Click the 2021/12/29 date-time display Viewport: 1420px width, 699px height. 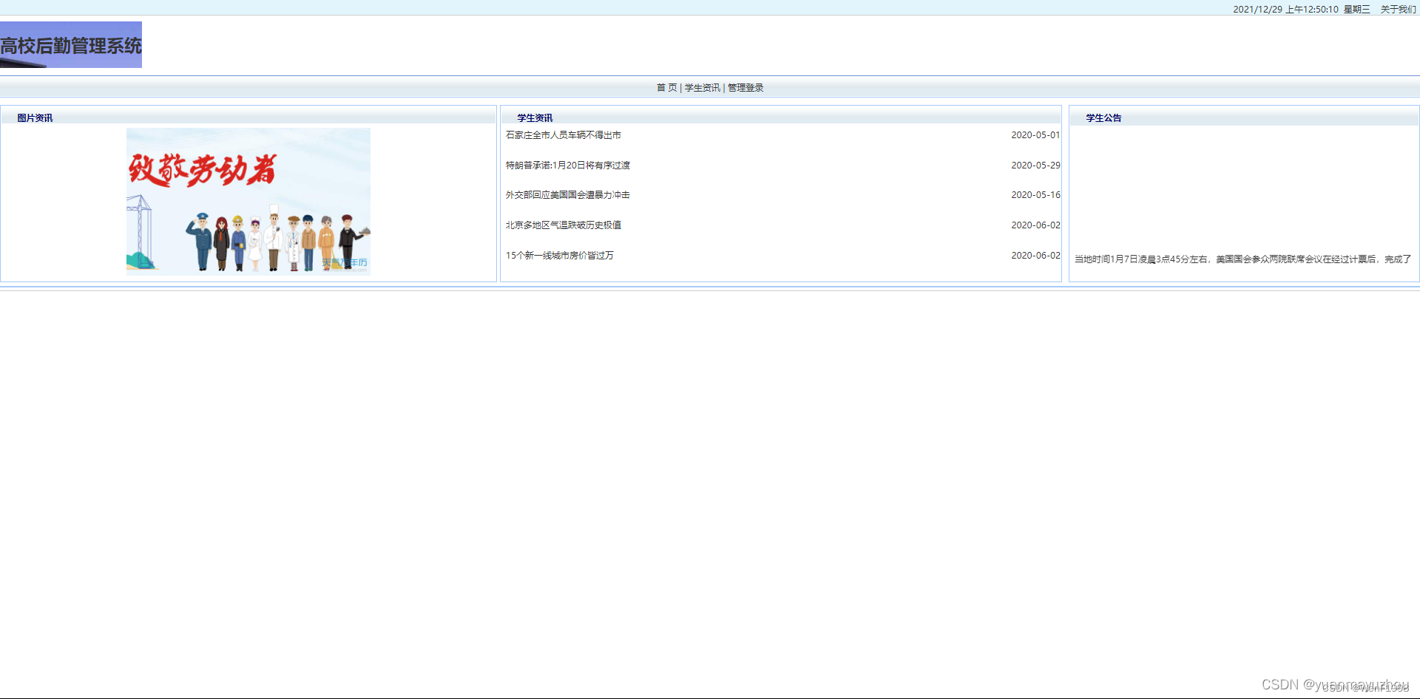[1285, 10]
